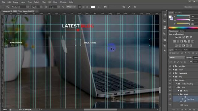
Task: Add Vibrance adjustment triangle icon
Action: [191, 37]
